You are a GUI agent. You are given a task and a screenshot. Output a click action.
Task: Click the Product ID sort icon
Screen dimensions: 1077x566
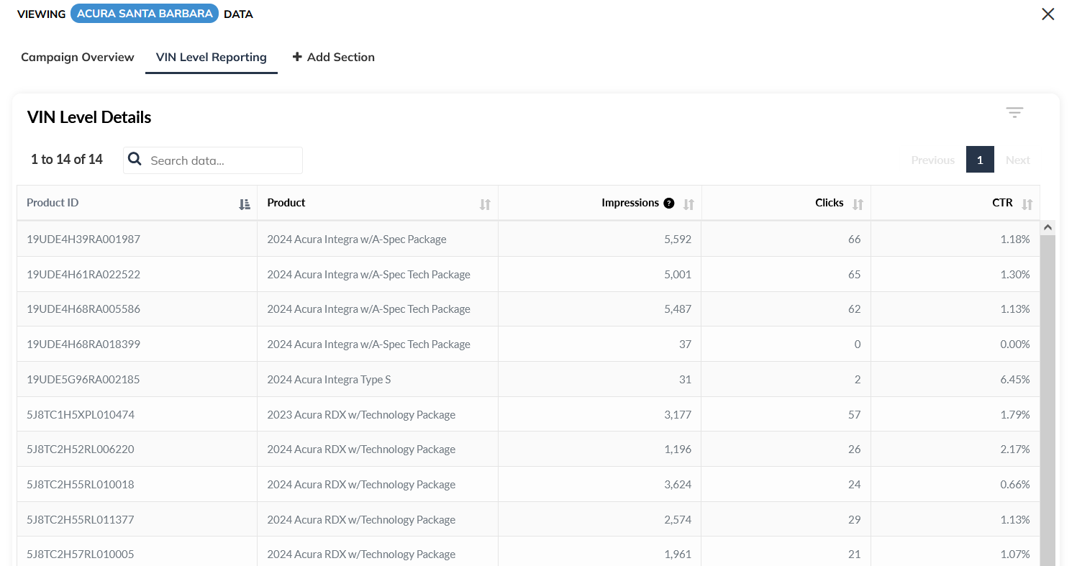(x=245, y=204)
